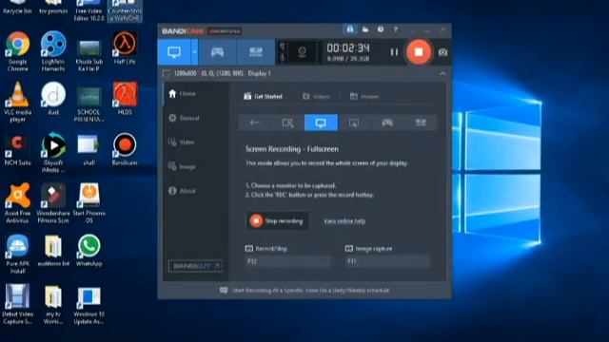Select the fullscreen recording mode icon
Screen dimensions: 609x342
coord(321,123)
